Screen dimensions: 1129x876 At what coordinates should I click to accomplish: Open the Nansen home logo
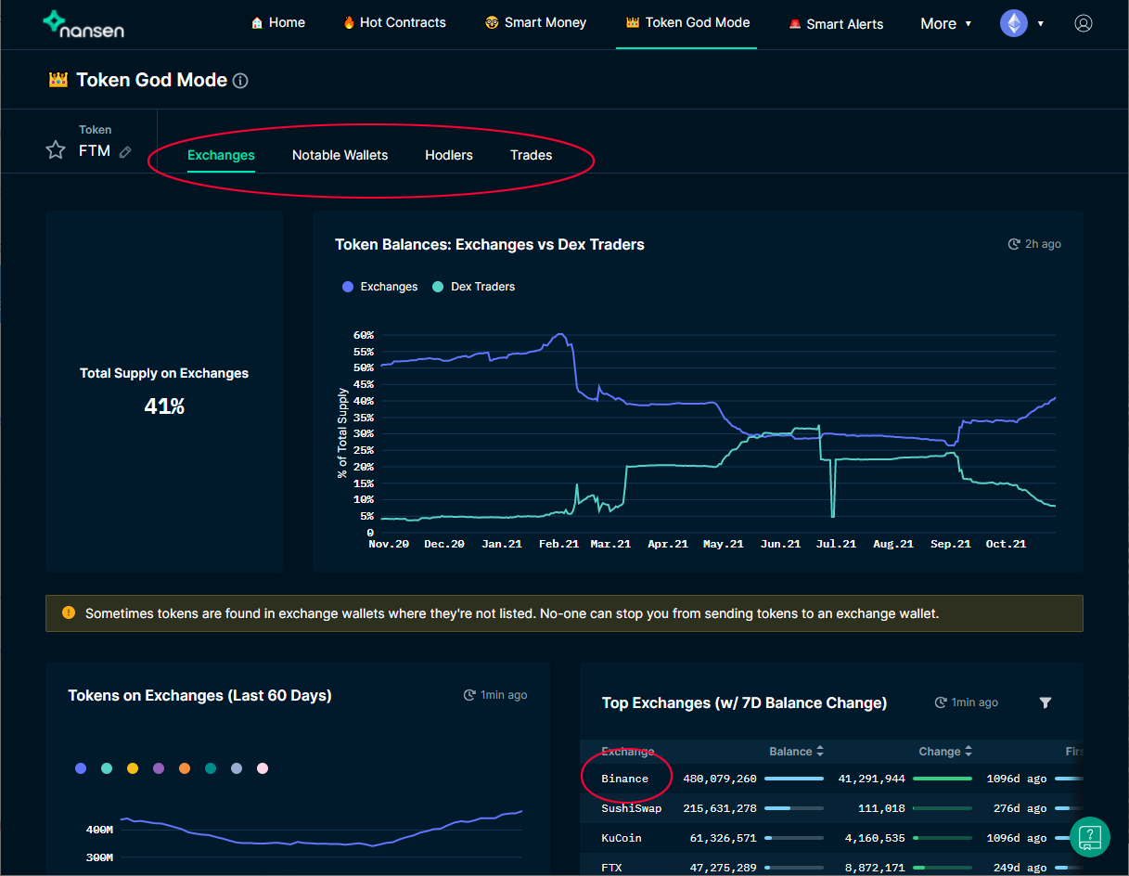[x=83, y=24]
